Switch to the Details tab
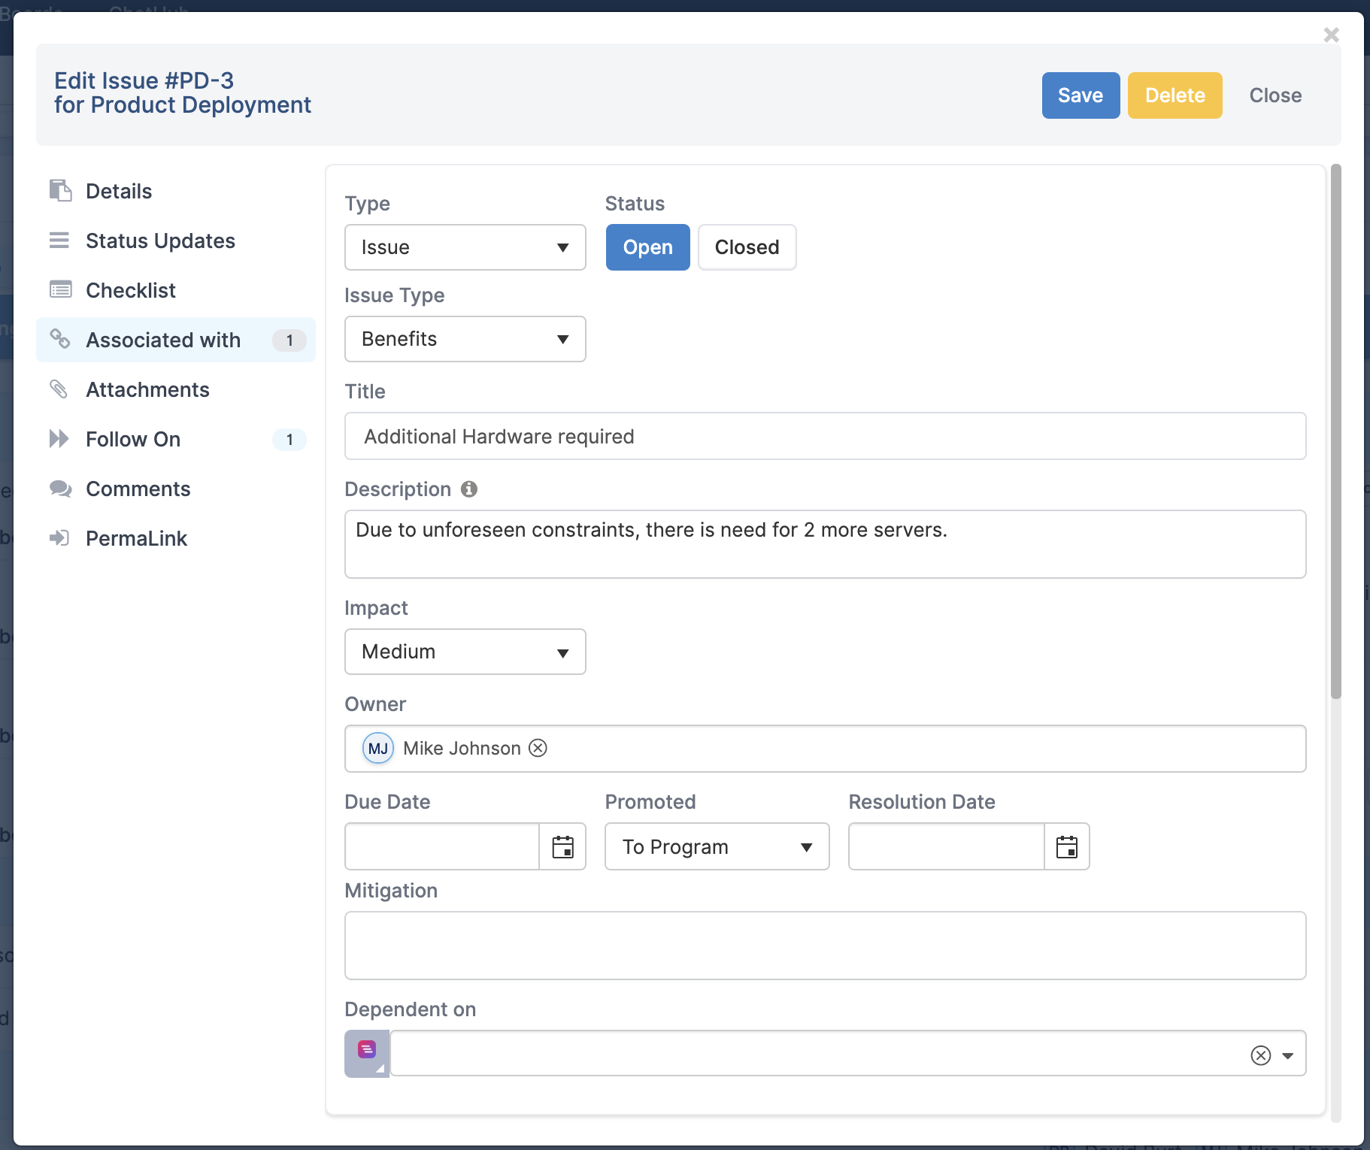1370x1150 pixels. tap(176, 191)
